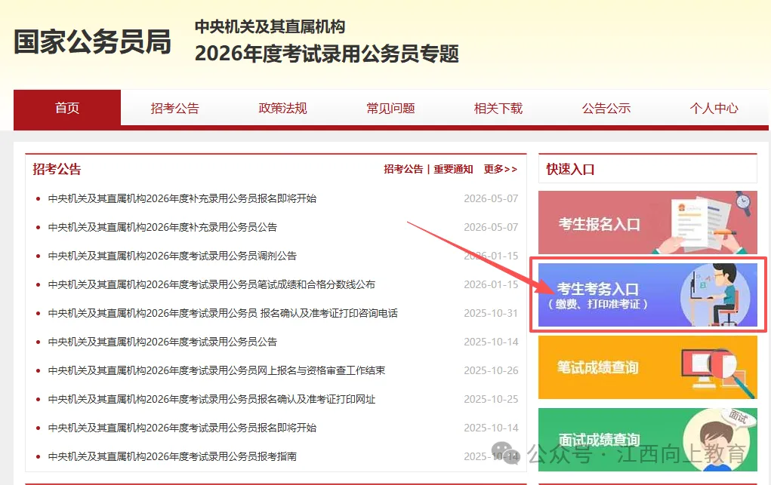Screen dimensions: 771x485
Task: Open the 2026年度补充录用公务员公告 announcement link
Action: click(162, 227)
